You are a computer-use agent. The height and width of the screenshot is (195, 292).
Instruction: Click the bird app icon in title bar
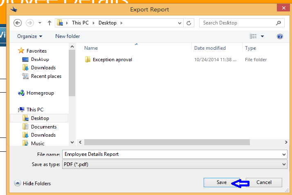14,9
